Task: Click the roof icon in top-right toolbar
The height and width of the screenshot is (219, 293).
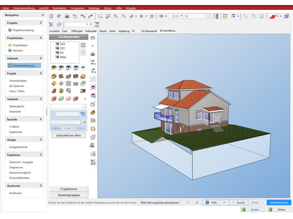Action: tap(274, 16)
